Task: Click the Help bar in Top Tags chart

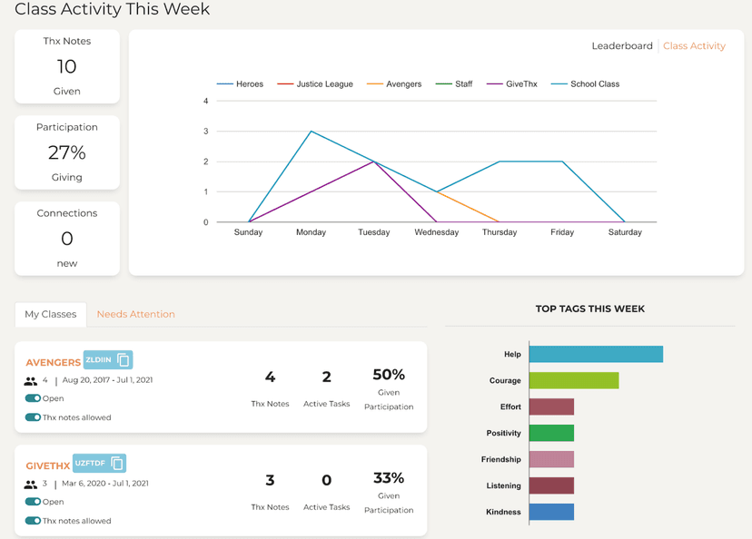Action: 595,354
